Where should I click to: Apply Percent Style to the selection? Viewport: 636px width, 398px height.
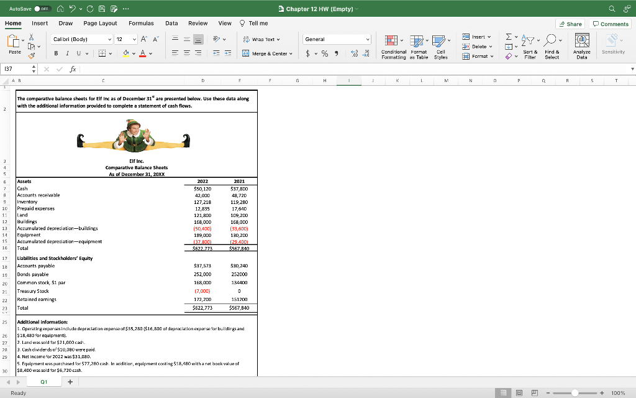point(325,54)
